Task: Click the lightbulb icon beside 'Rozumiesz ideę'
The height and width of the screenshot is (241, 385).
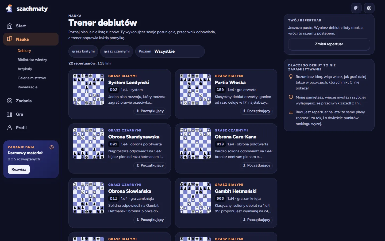Action: [291, 77]
